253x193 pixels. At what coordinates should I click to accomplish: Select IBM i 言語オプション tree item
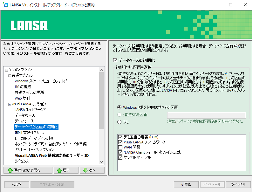pyautogui.click(x=29, y=133)
